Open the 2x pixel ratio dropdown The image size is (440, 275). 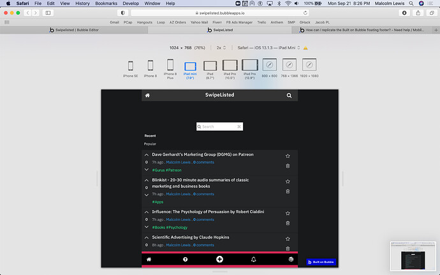[x=221, y=48]
